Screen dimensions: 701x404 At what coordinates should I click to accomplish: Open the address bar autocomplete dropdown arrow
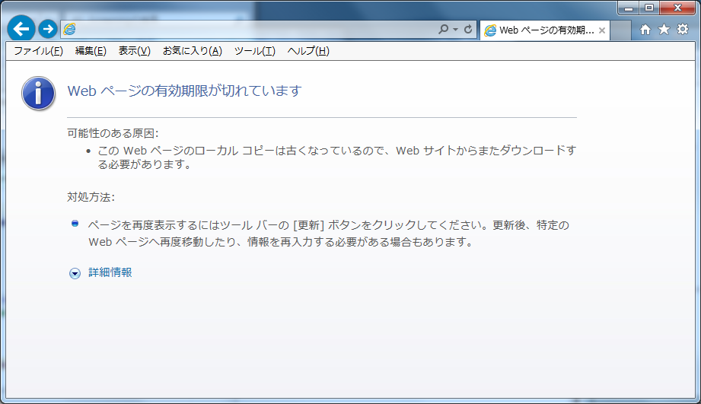456,30
